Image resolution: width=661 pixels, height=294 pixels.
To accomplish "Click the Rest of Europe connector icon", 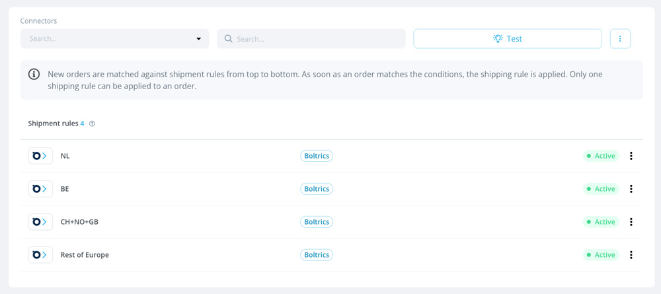I will pos(40,255).
